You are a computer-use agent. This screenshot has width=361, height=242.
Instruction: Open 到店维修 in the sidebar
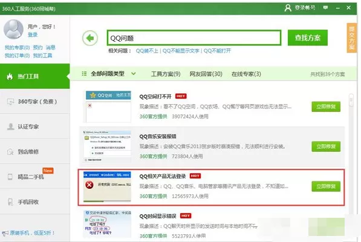point(34,152)
